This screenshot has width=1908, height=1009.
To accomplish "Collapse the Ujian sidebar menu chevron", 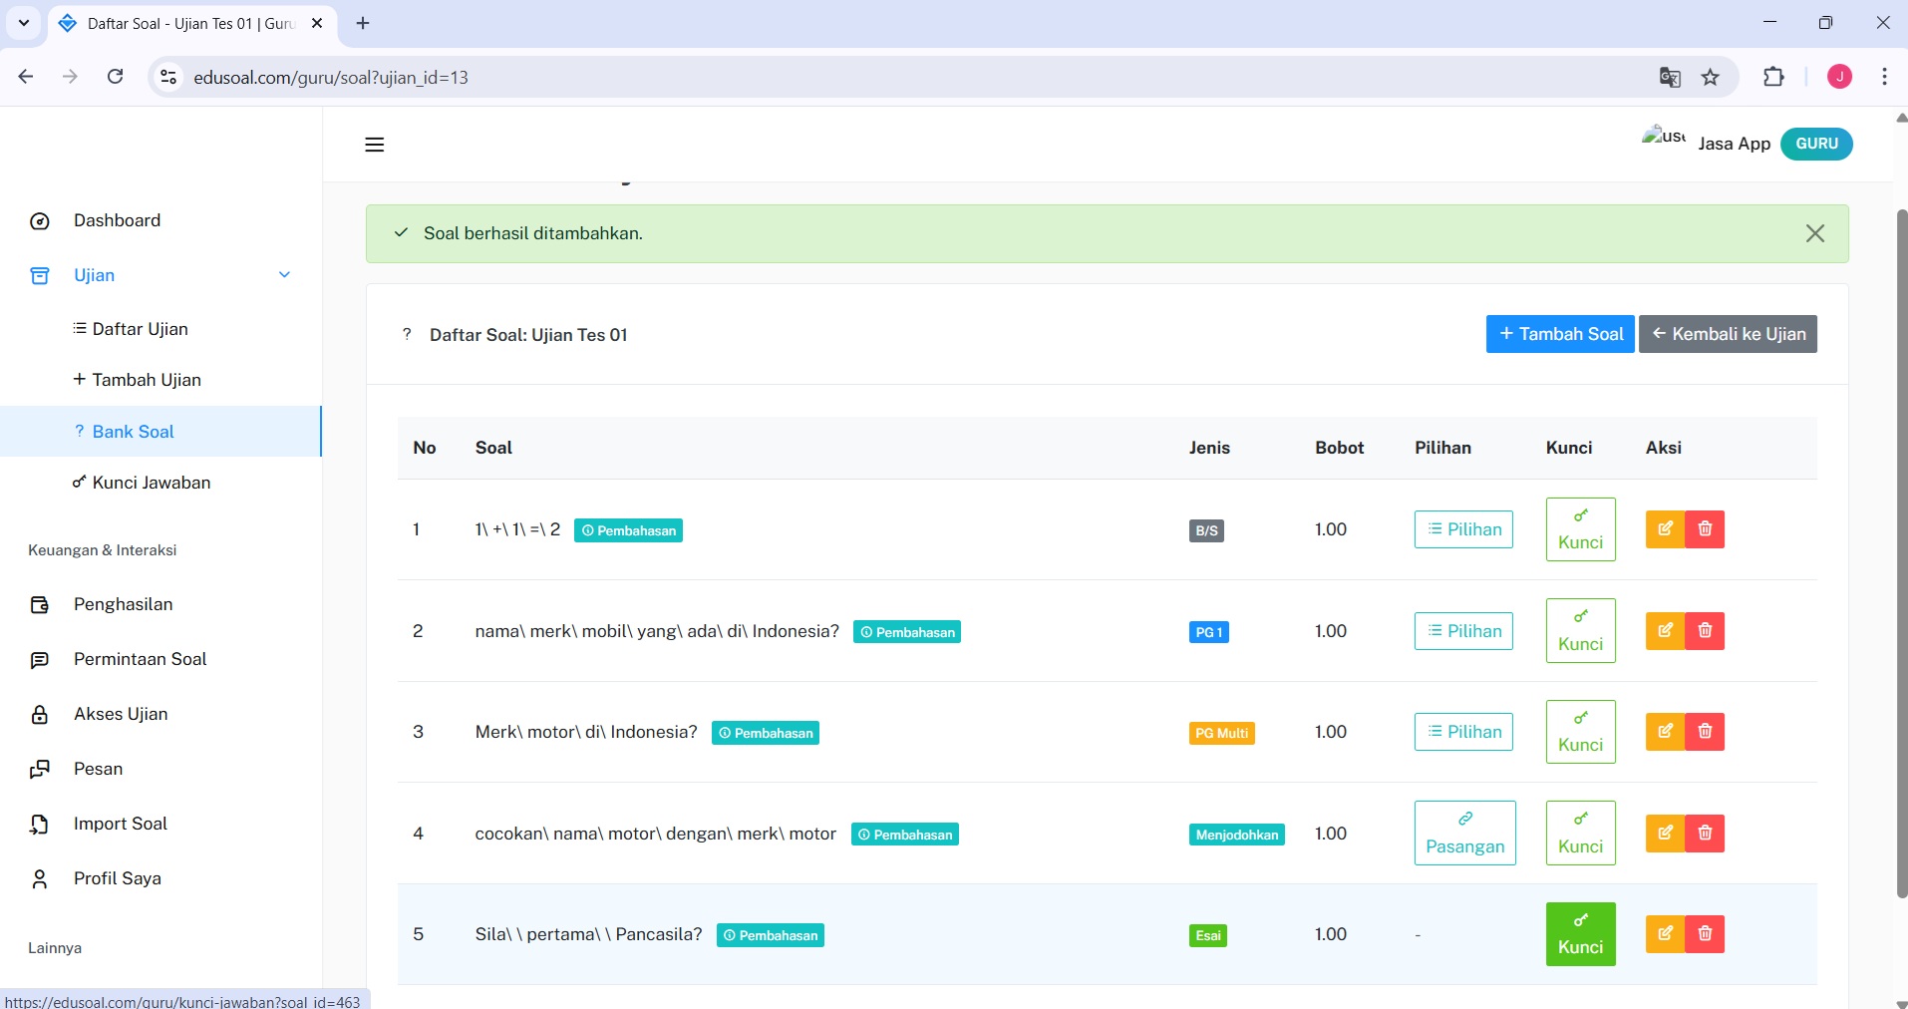I will pos(284,275).
